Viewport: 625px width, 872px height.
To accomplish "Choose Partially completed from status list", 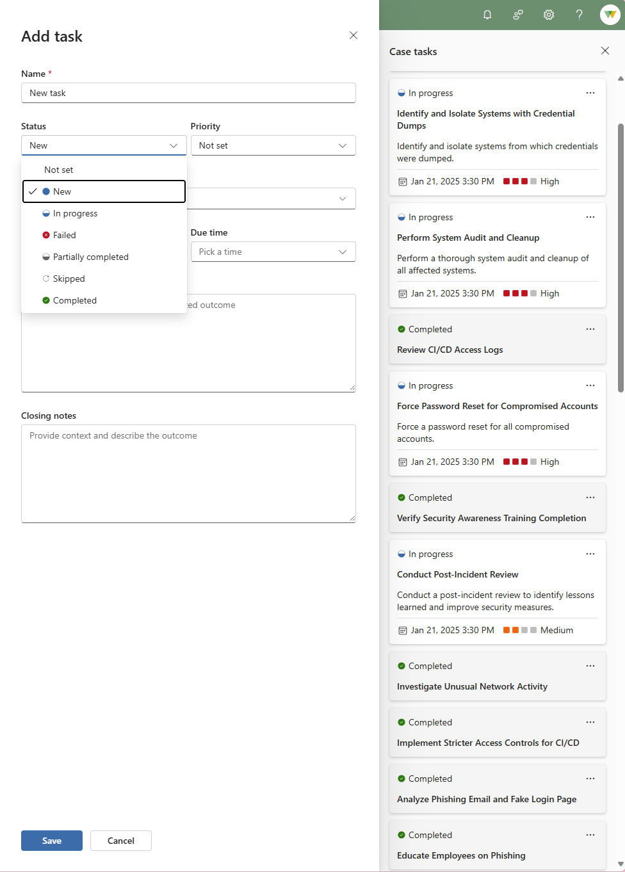I will pos(91,257).
